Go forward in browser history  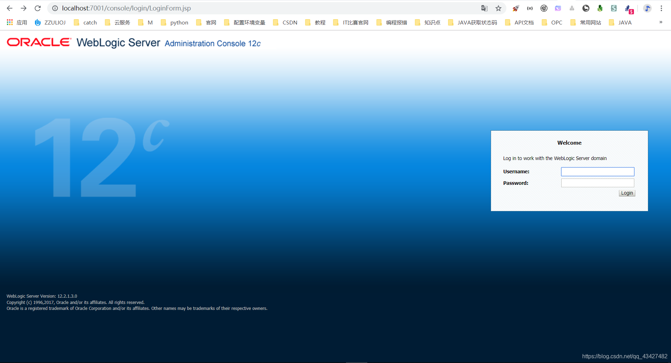click(x=23, y=8)
